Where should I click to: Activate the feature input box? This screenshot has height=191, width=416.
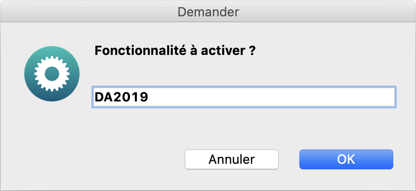click(244, 97)
